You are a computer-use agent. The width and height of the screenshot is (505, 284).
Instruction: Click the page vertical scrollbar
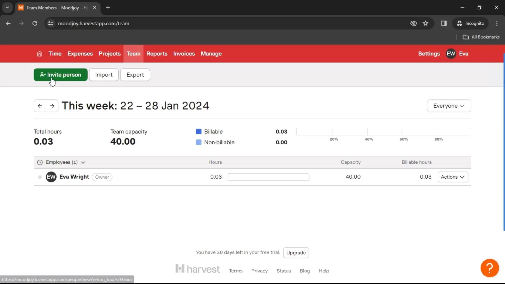pos(504,142)
